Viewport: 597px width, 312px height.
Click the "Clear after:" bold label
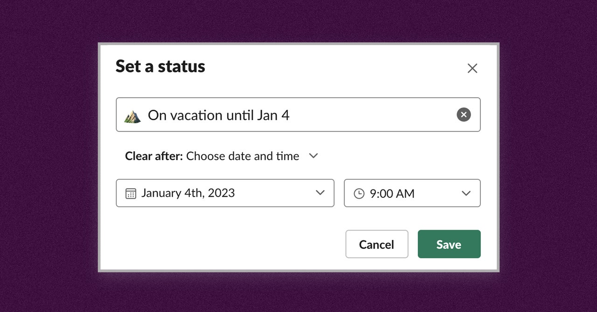(x=154, y=156)
